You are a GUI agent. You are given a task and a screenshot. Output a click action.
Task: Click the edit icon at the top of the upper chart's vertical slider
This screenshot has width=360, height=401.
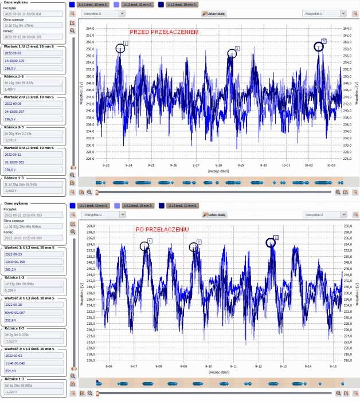(x=72, y=23)
